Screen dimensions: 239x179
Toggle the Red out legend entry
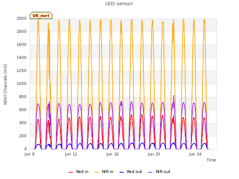click(x=131, y=172)
